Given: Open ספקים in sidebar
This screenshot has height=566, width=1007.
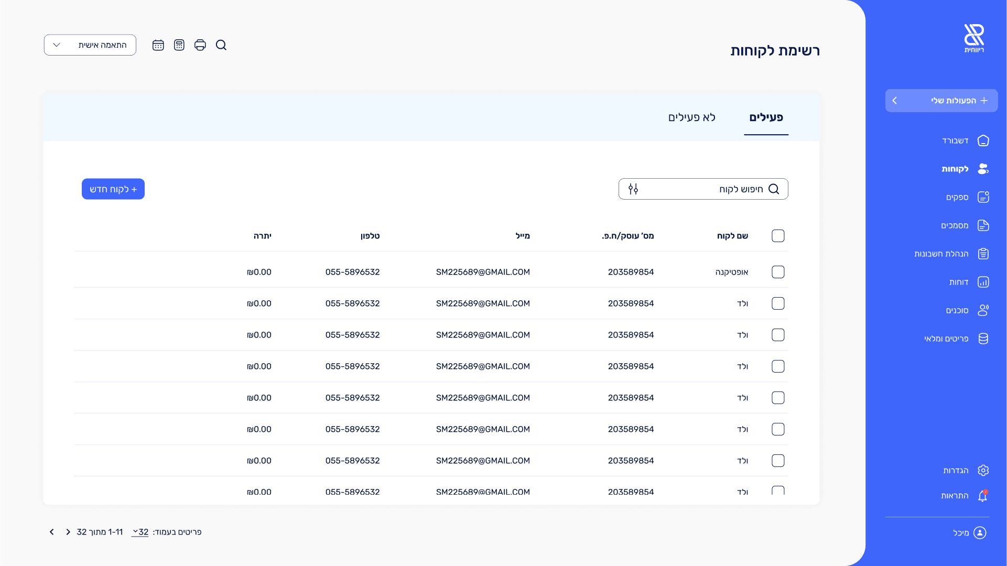Looking at the screenshot, I should 958,198.
